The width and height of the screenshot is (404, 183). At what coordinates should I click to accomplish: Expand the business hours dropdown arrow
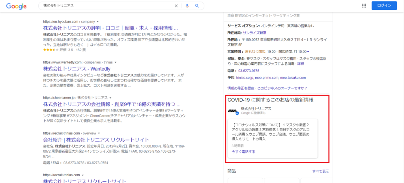308,52
